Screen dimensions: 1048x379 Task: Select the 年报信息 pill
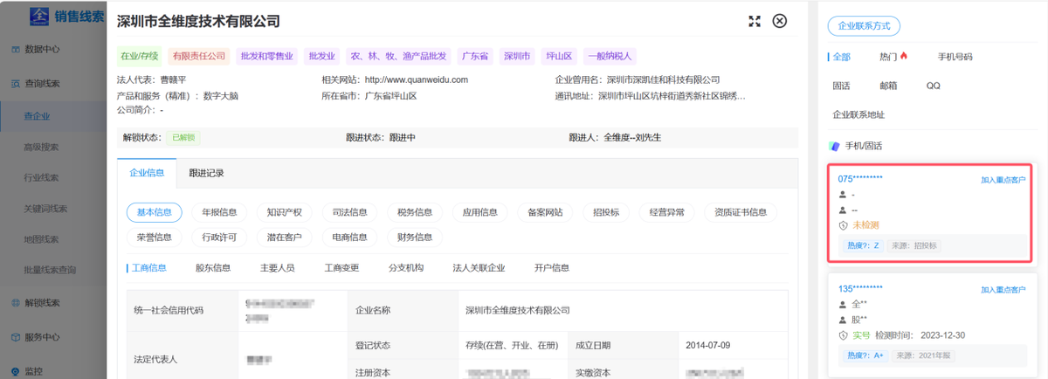coord(219,212)
